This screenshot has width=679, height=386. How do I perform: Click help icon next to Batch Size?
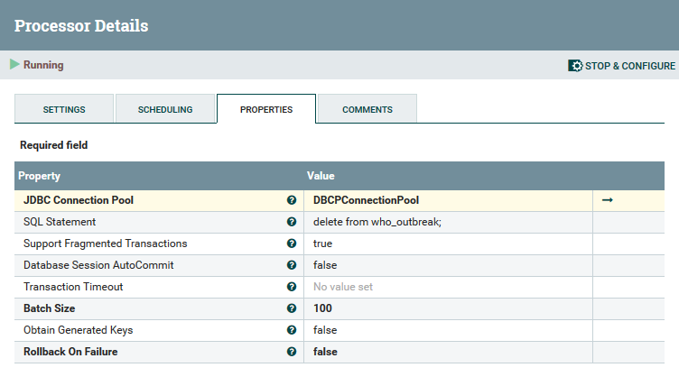pos(292,308)
